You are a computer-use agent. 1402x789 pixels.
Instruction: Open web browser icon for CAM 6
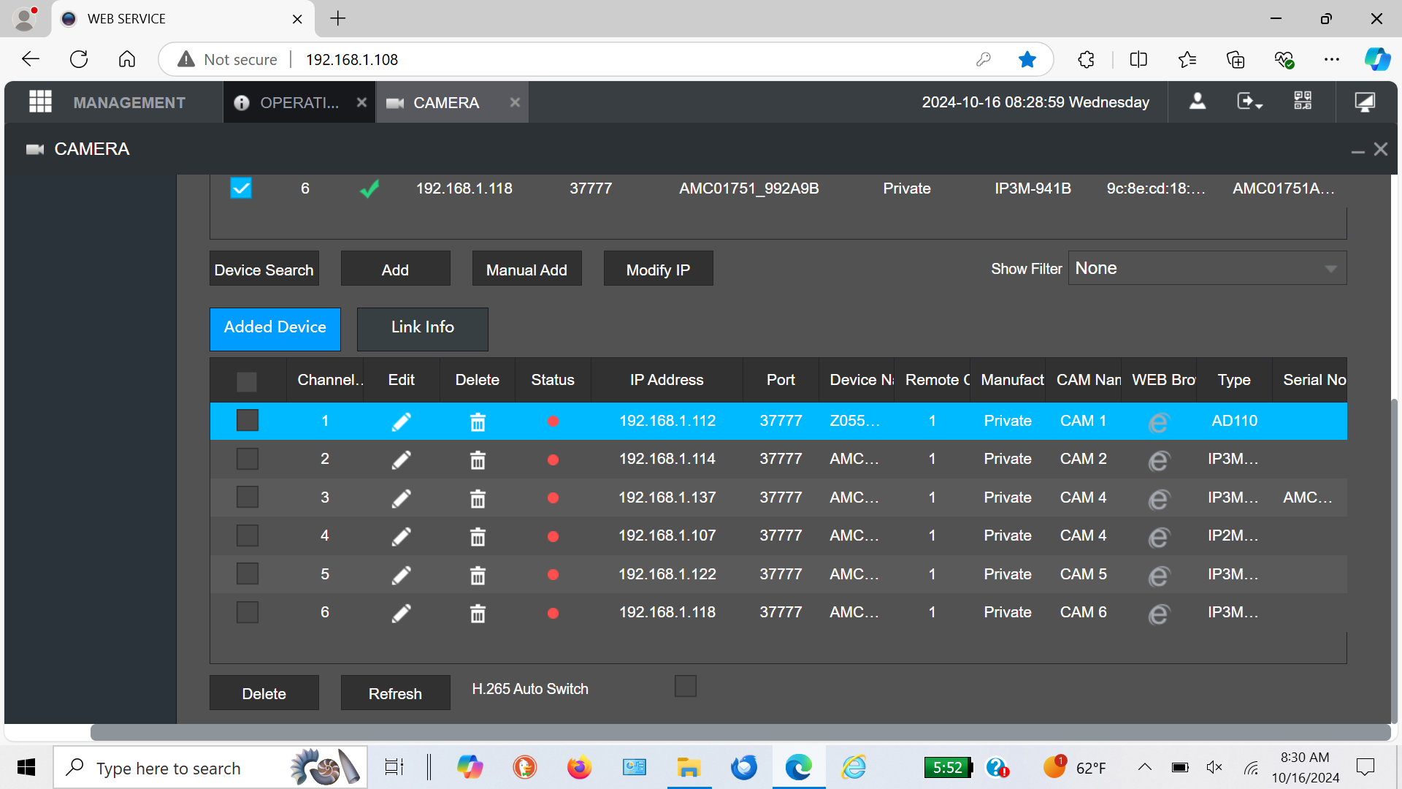coord(1159,614)
